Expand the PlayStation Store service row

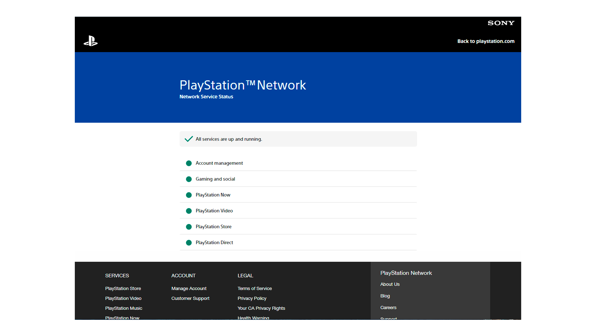[x=298, y=227]
